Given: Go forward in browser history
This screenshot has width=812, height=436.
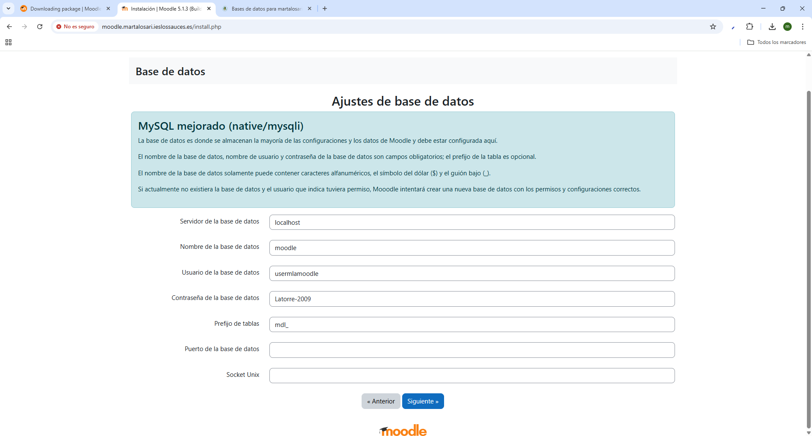Looking at the screenshot, I should tap(25, 27).
